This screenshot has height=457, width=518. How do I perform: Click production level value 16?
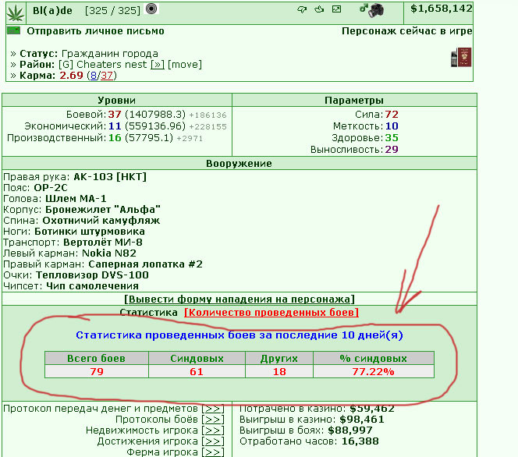115,138
